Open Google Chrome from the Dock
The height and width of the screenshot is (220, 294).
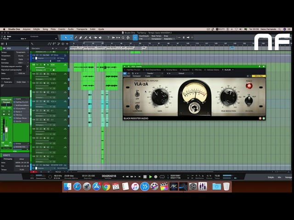(x=106, y=187)
